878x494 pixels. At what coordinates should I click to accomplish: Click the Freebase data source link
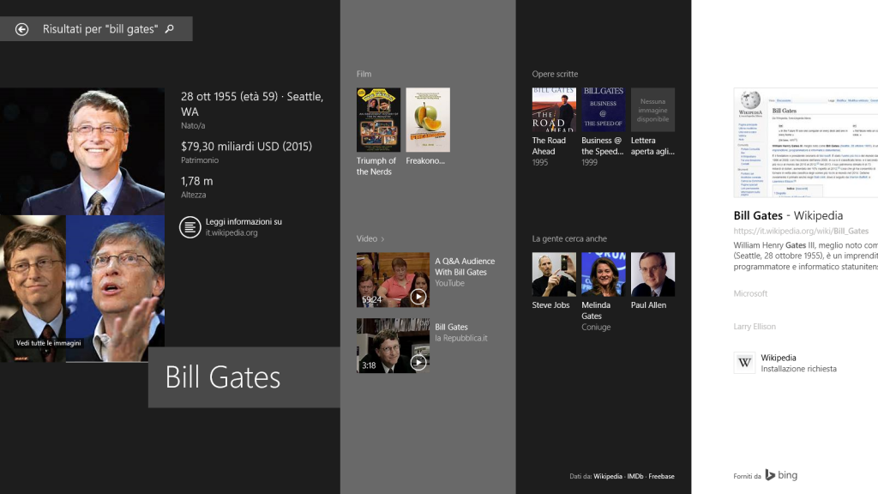(x=661, y=476)
